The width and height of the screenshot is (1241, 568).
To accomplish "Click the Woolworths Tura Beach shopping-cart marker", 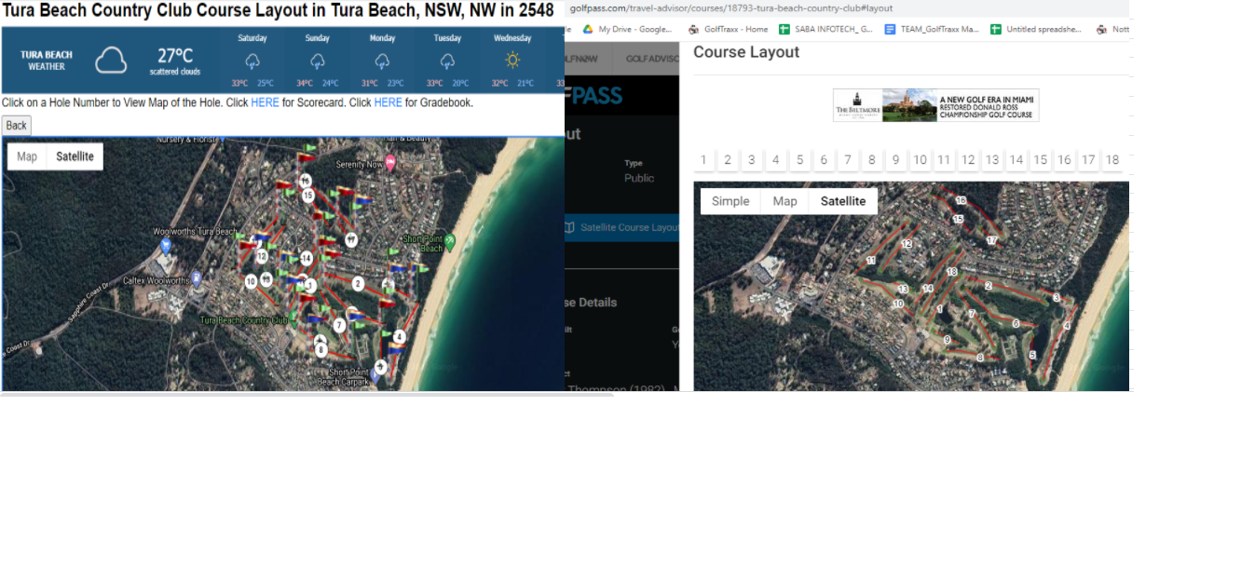I will click(166, 246).
